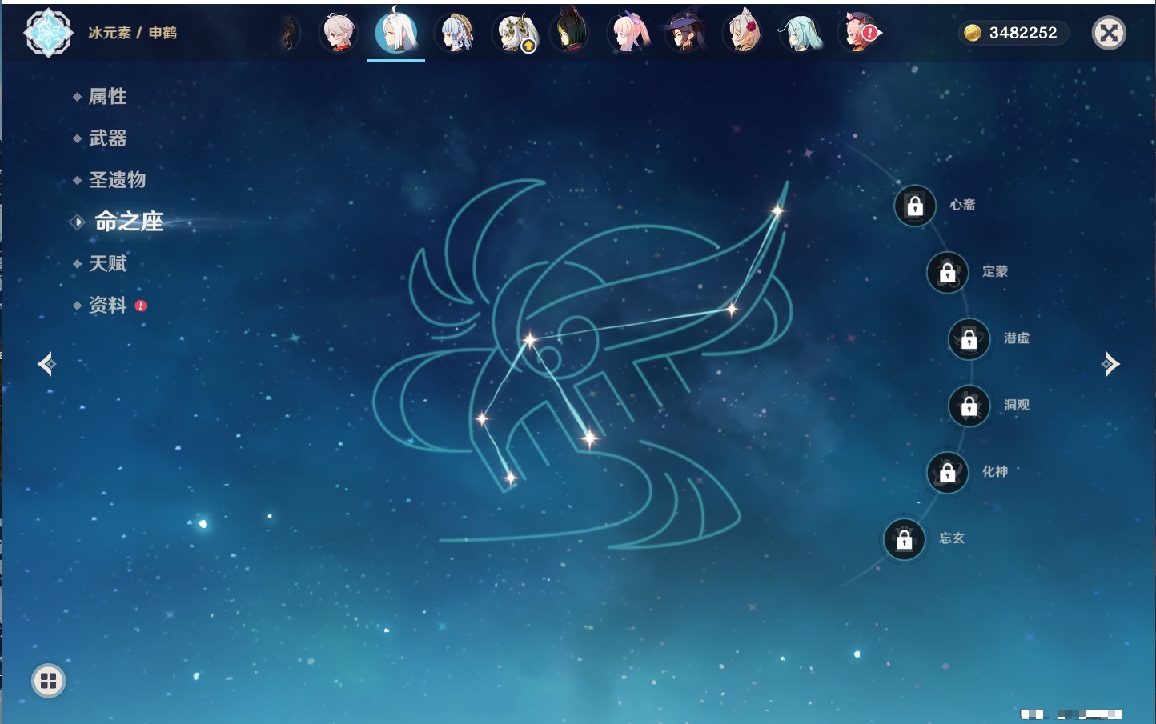The width and height of the screenshot is (1156, 724).
Task: Open the grid menu button at bottom left
Action: click(x=48, y=681)
